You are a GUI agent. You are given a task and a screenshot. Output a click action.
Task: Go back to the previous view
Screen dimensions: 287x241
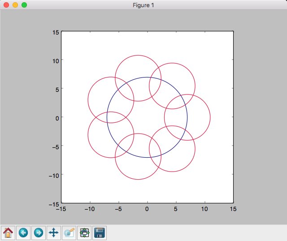coord(23,232)
